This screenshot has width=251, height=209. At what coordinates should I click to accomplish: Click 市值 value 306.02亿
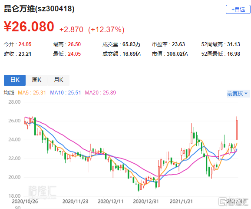tap(177, 54)
